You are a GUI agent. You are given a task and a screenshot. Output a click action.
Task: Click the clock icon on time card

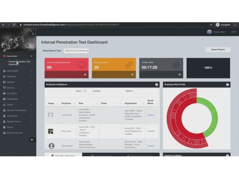coord(176,65)
